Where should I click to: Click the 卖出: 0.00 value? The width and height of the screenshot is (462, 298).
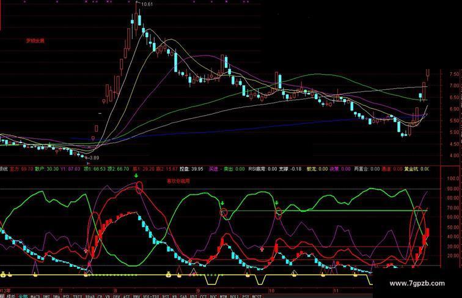tap(234, 169)
